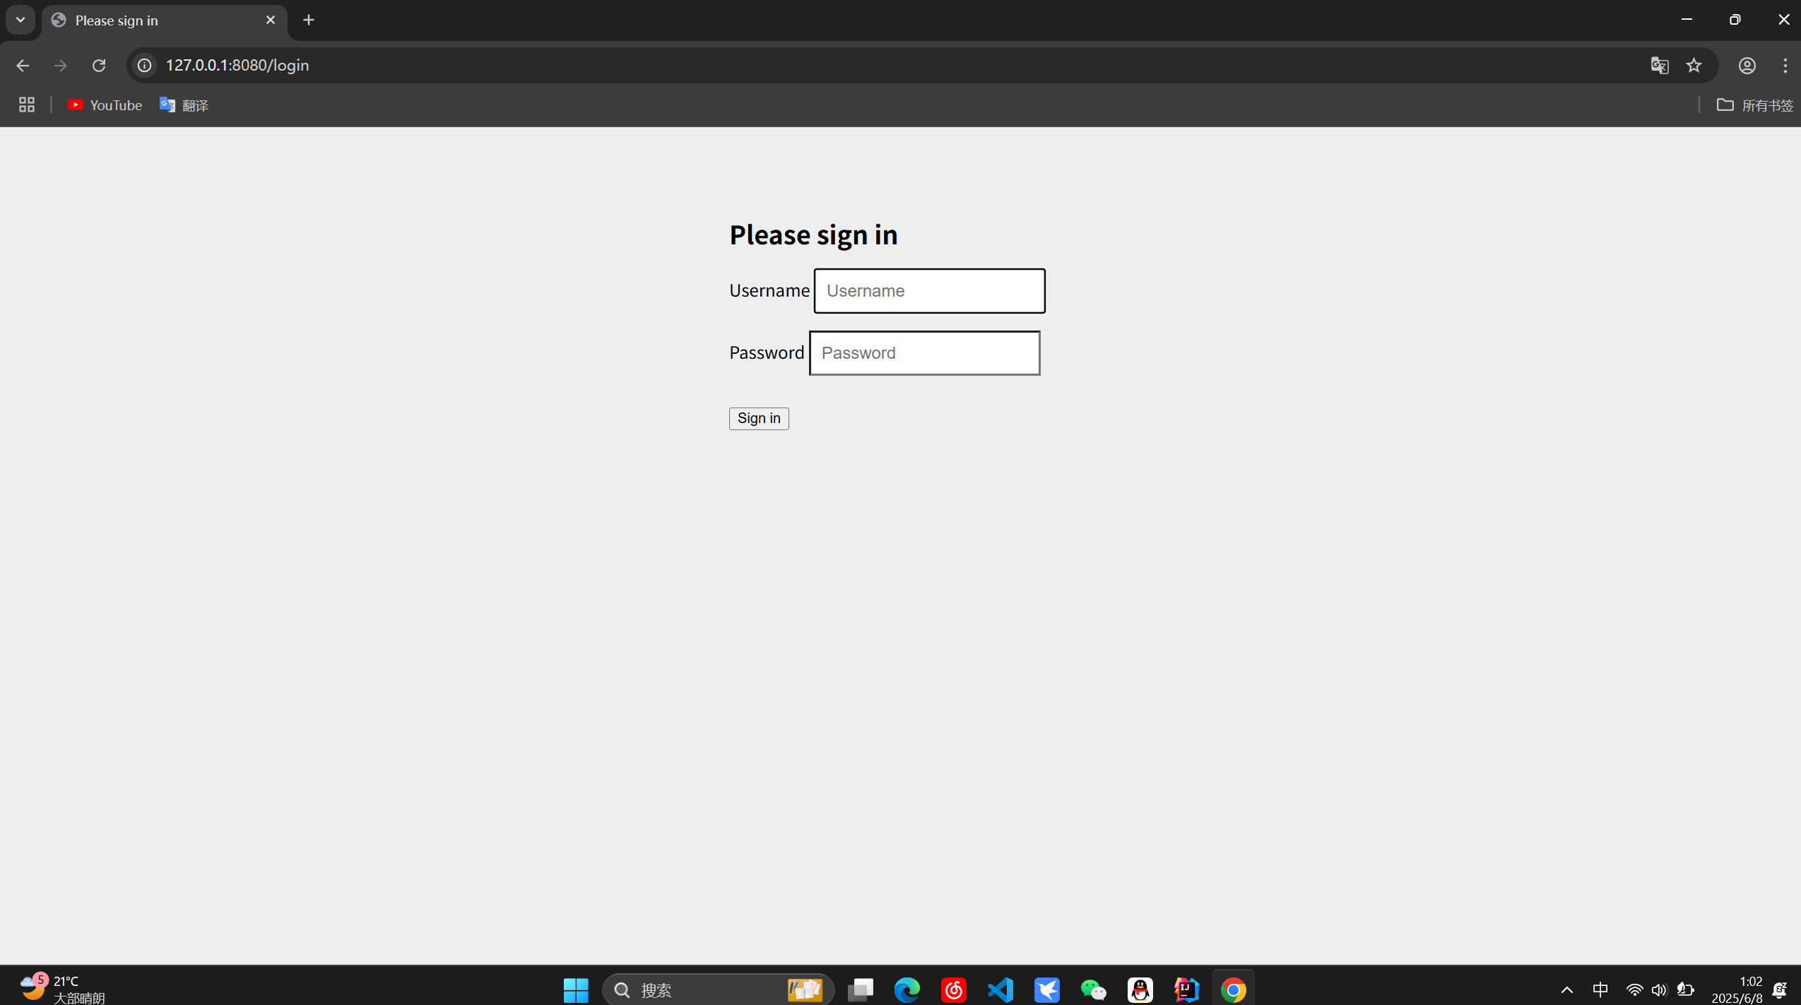Toggle the 中 input method indicator
Image resolution: width=1801 pixels, height=1005 pixels.
[x=1600, y=989]
